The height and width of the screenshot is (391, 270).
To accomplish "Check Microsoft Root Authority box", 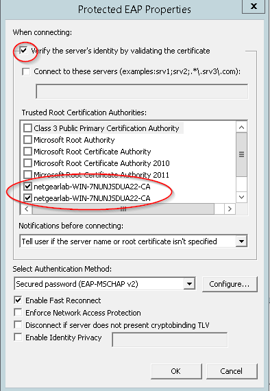I will pyautogui.click(x=27, y=140).
